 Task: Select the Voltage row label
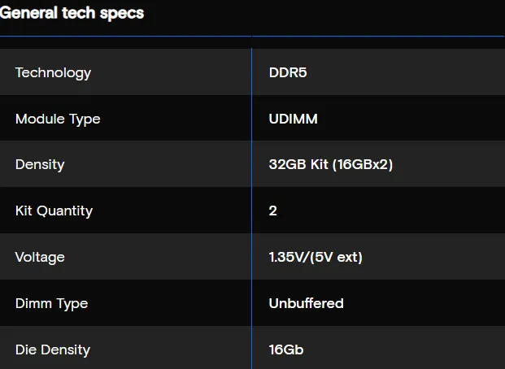click(x=40, y=258)
